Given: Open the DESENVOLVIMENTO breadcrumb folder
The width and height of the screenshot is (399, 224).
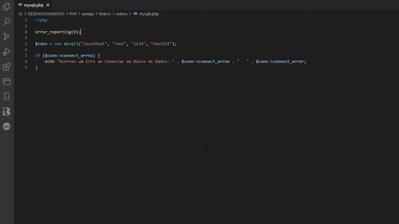Looking at the screenshot, I should point(46,14).
